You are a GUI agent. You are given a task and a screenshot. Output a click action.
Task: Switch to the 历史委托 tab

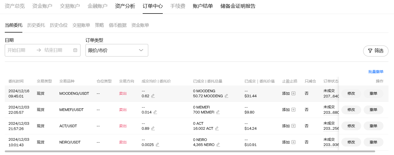point(36,25)
